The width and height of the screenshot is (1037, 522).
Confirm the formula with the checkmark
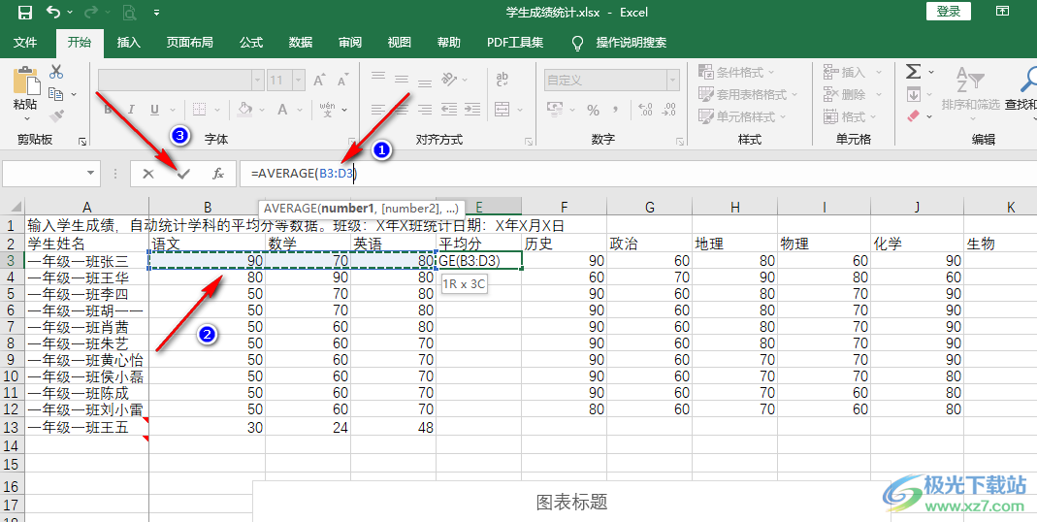tap(183, 174)
